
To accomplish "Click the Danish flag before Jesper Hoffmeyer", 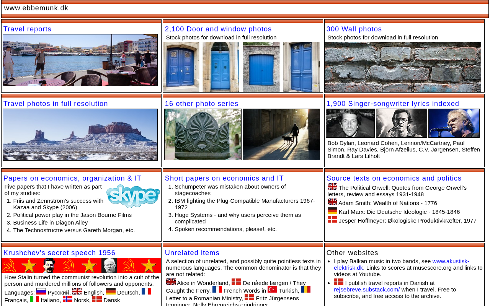I will 332,220.
